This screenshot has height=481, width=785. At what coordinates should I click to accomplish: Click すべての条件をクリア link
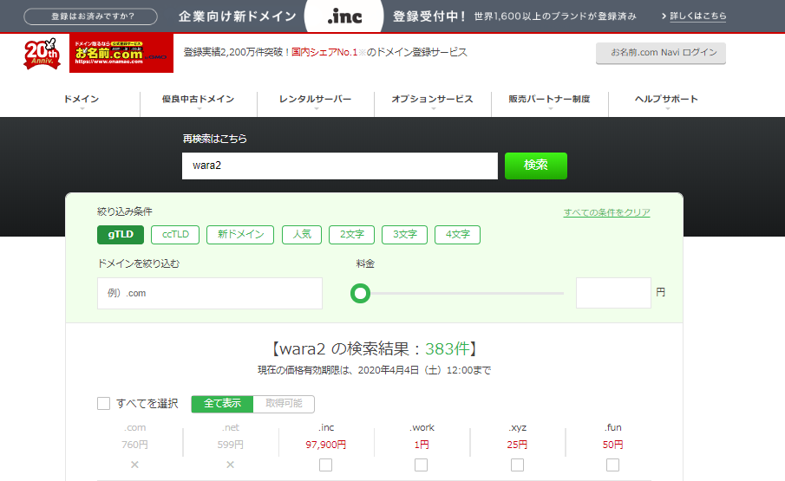pyautogui.click(x=607, y=212)
